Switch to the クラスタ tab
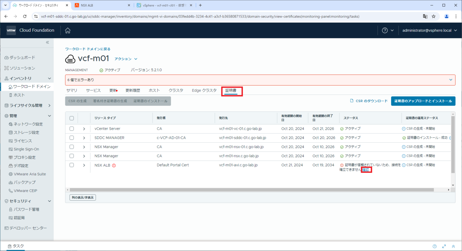 click(x=176, y=91)
